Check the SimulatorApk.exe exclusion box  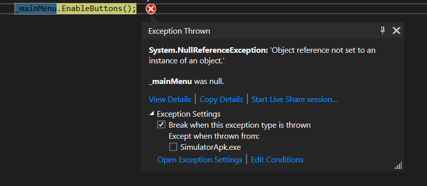click(173, 147)
